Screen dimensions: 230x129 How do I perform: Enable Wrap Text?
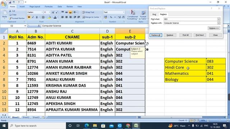coord(88,12)
